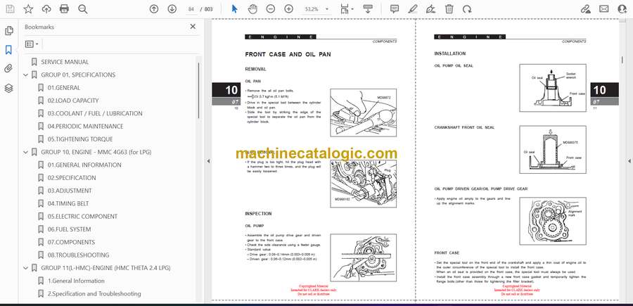The width and height of the screenshot is (633, 306).
Task: Share a link to the file
Action: (x=585, y=9)
